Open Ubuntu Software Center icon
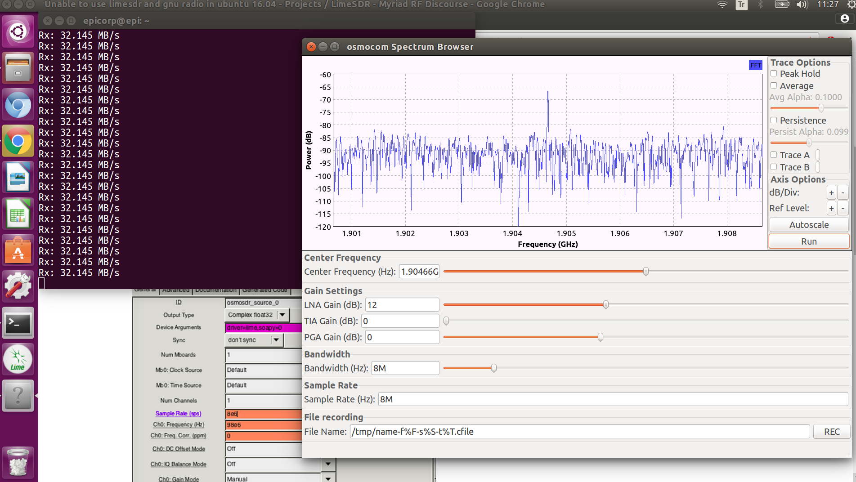 [x=18, y=250]
